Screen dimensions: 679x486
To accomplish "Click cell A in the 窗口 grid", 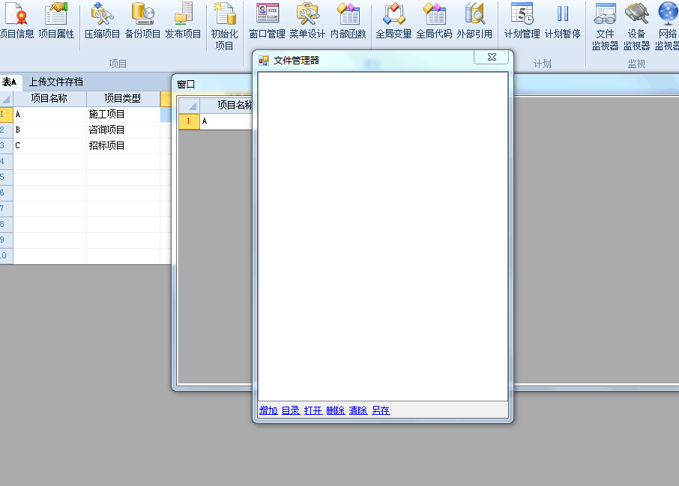I will [226, 121].
